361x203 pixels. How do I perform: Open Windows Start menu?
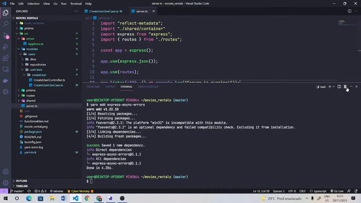(6, 198)
